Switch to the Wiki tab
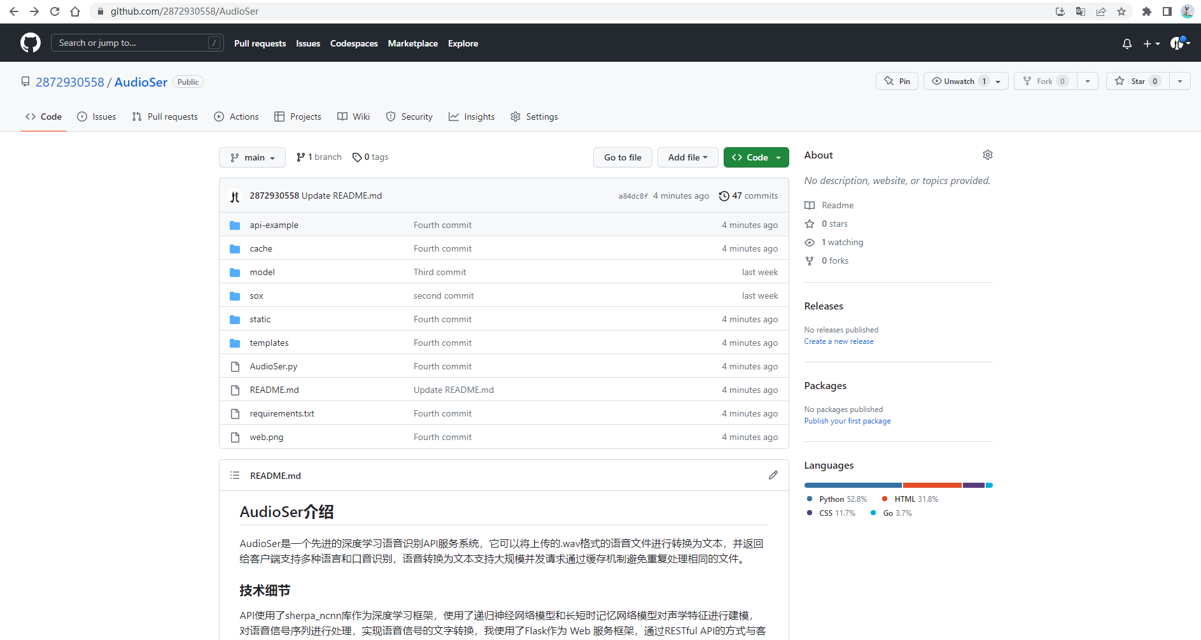Image resolution: width=1201 pixels, height=640 pixels. [x=353, y=117]
